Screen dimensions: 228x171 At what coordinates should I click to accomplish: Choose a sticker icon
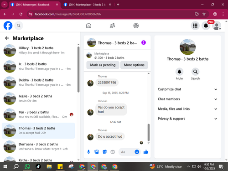pos(104,152)
